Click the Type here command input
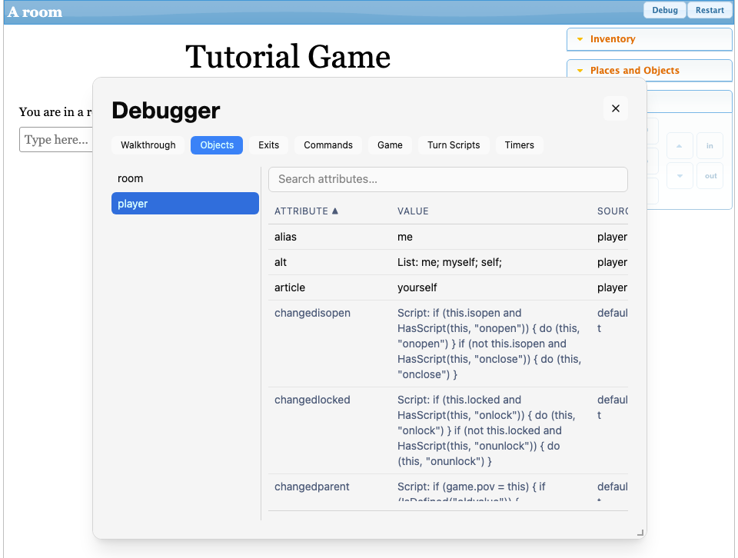738x558 pixels. [56, 140]
